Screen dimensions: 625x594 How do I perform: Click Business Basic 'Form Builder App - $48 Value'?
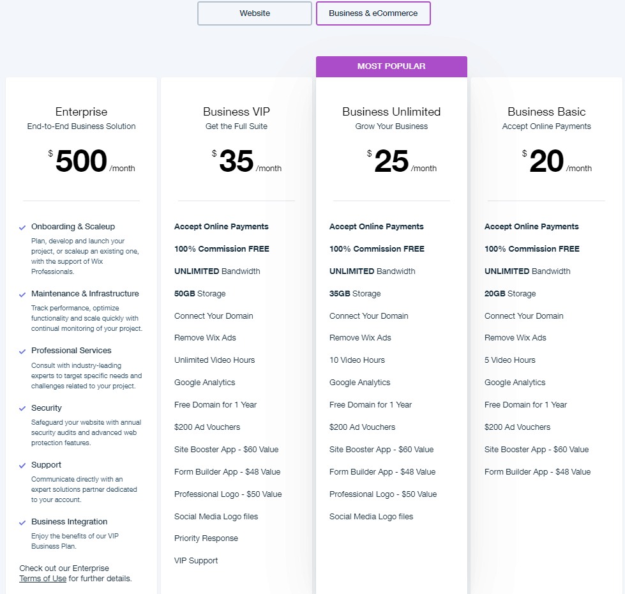(538, 471)
